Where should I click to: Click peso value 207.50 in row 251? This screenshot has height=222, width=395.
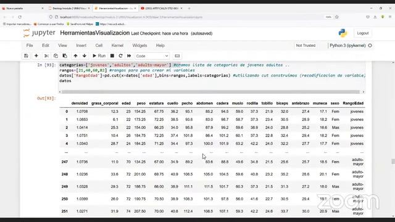pos(140,212)
